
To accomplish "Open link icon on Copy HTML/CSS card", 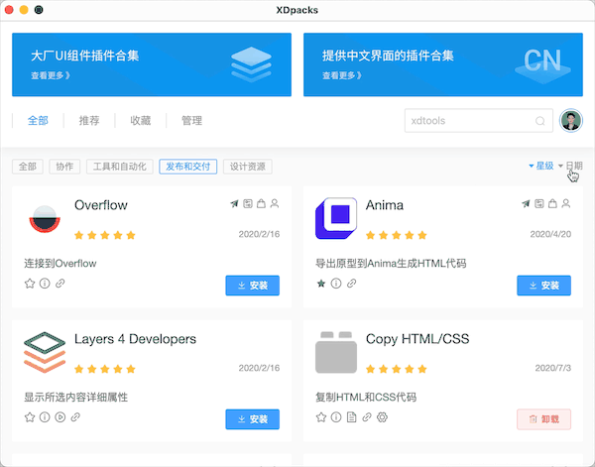I will tap(367, 417).
